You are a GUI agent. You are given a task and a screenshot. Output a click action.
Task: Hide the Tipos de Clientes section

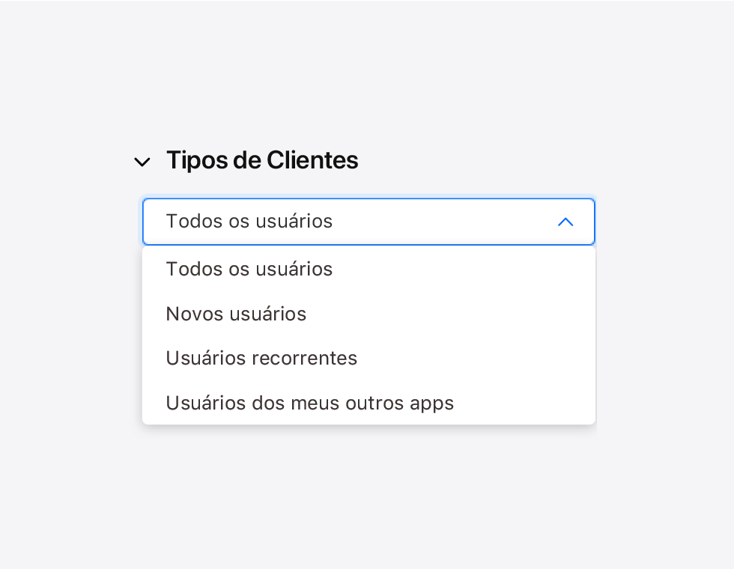tap(142, 162)
